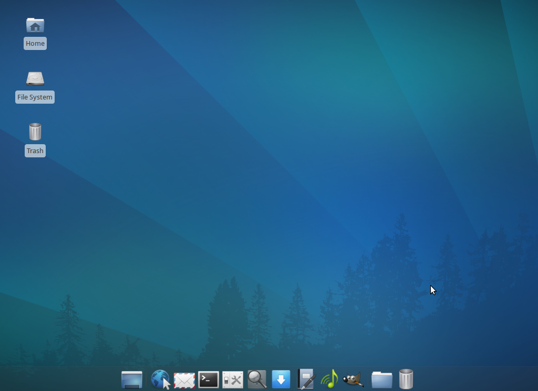Click the "File System" text label
The height and width of the screenshot is (391, 538).
(35, 97)
